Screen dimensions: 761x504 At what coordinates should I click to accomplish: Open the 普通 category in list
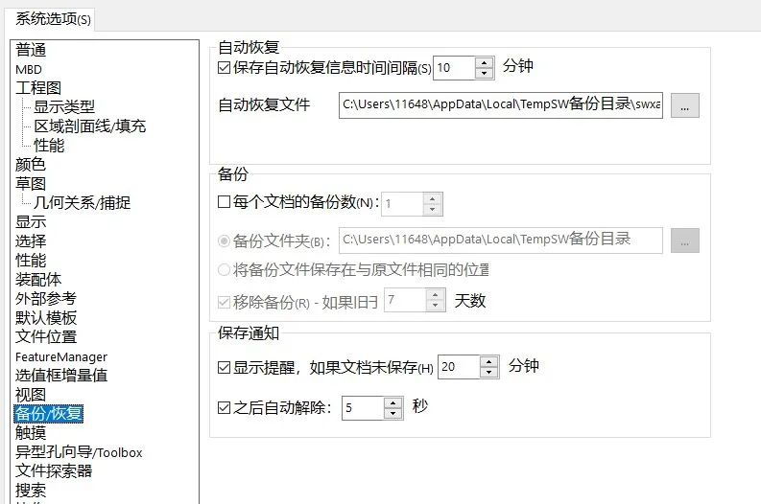click(31, 50)
